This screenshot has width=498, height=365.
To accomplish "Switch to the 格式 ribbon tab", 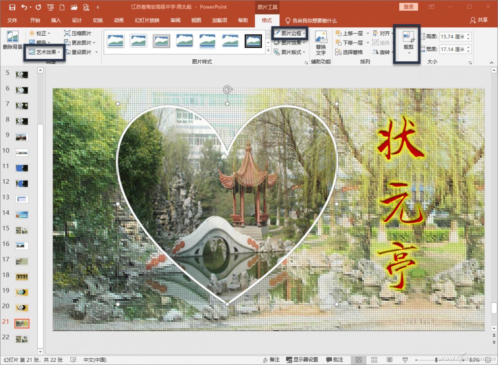I will [x=267, y=20].
